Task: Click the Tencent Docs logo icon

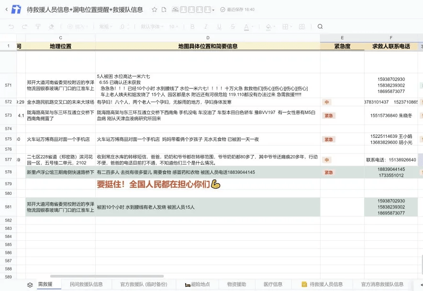Action: pyautogui.click(x=16, y=10)
